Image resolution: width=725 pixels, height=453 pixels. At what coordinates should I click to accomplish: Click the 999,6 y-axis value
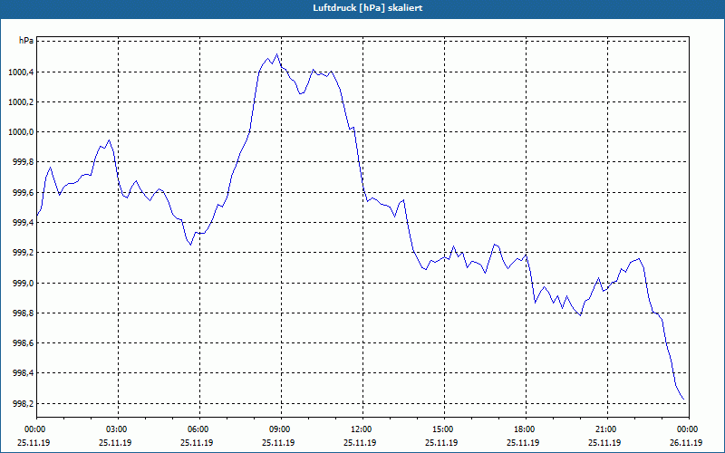click(x=24, y=193)
